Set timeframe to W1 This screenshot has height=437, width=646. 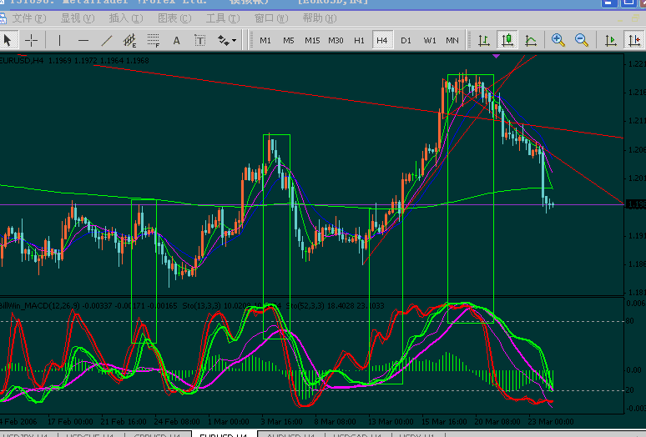(429, 40)
